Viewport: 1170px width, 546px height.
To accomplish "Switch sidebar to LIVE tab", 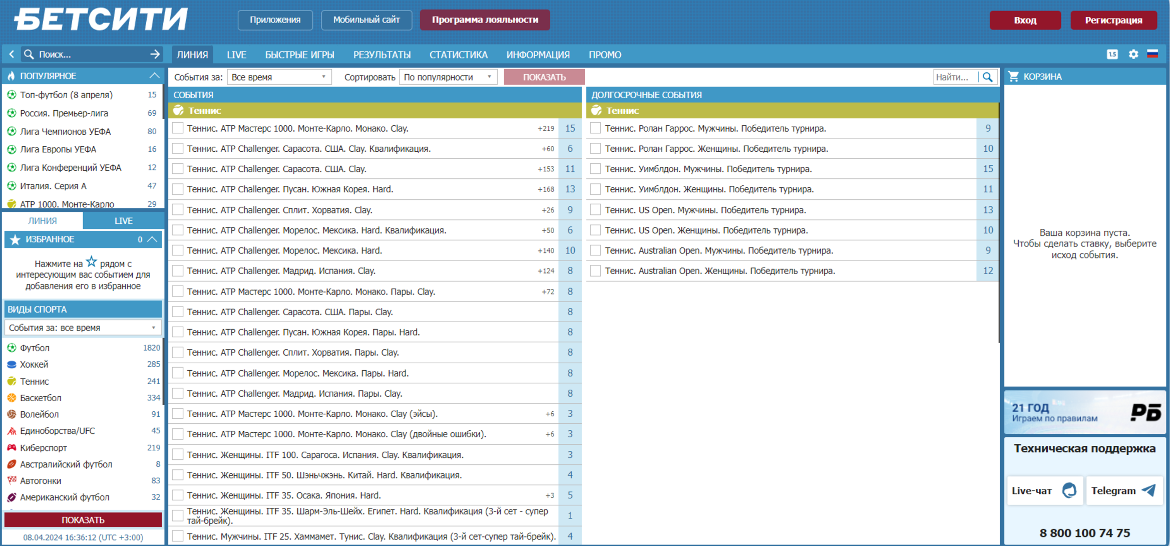I will coord(123,220).
